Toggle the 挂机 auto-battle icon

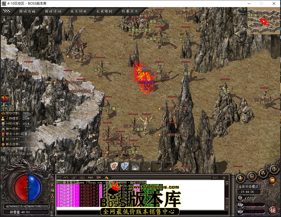click(5, 107)
